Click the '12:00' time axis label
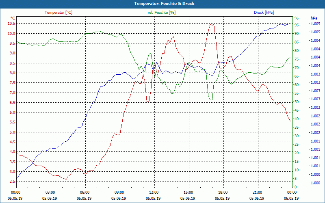325x203 pixels. tap(154, 192)
